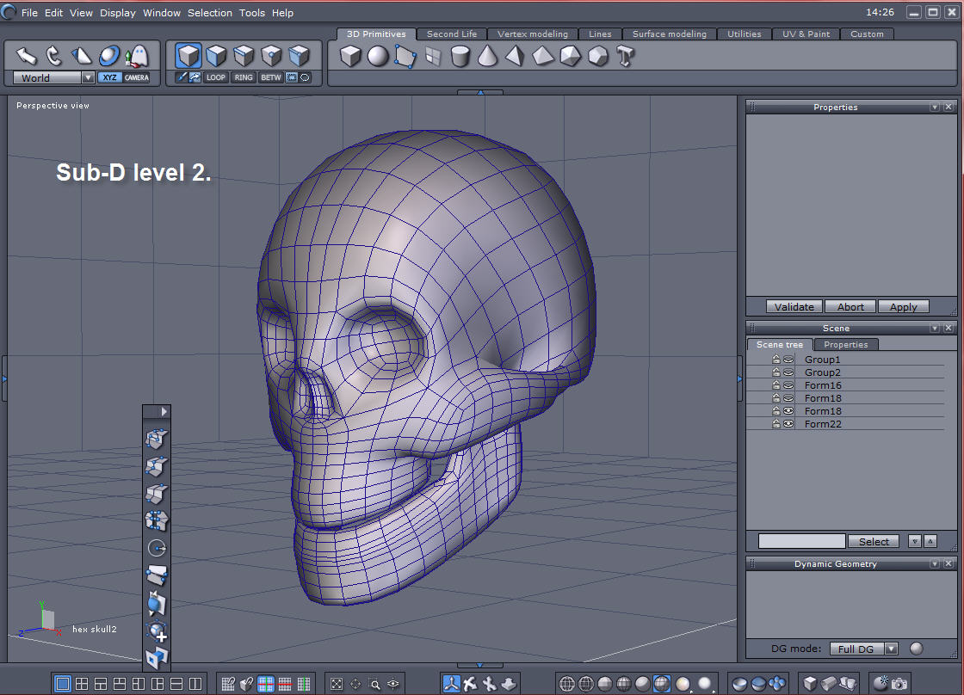Switch to the UV & Paint tab
The height and width of the screenshot is (695, 964).
[806, 34]
